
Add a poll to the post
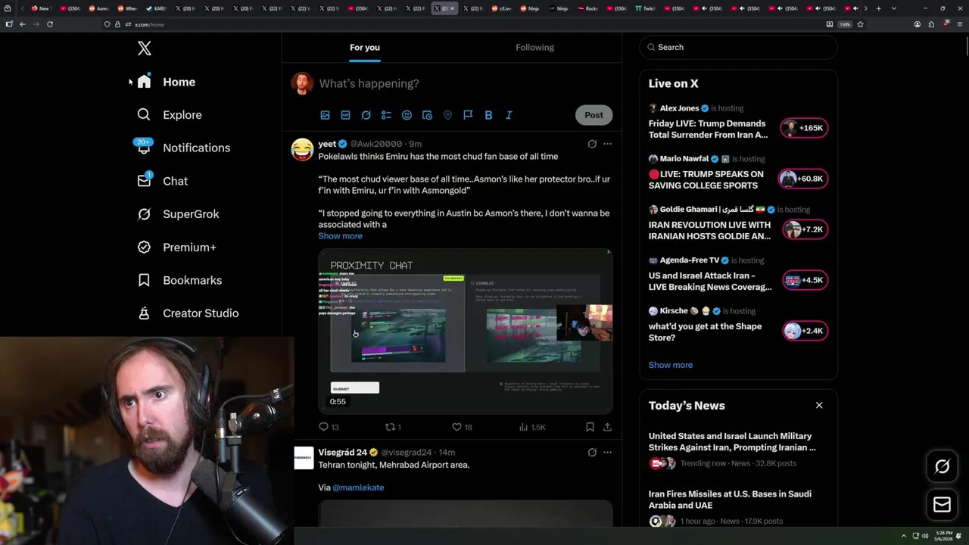(x=386, y=115)
